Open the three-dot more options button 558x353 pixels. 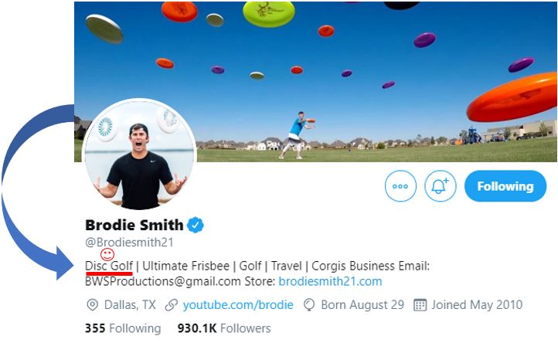point(400,186)
